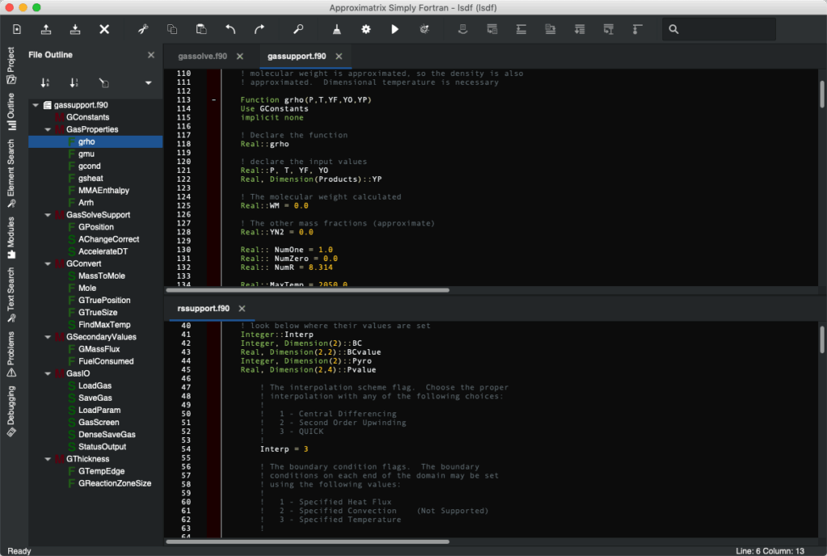Click the Save file download-arrow icon
Viewport: 827px width, 556px height.
pyautogui.click(x=75, y=30)
